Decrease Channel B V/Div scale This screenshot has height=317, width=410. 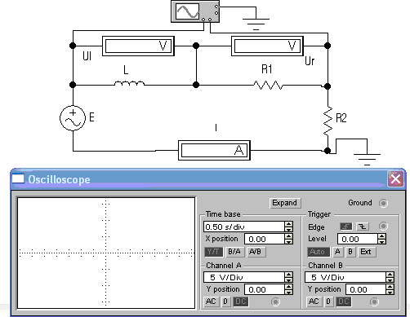[390, 280]
